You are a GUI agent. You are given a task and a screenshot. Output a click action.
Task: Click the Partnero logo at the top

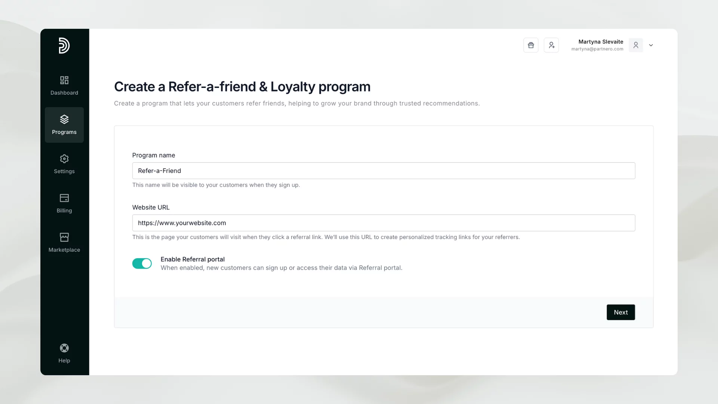pyautogui.click(x=64, y=46)
